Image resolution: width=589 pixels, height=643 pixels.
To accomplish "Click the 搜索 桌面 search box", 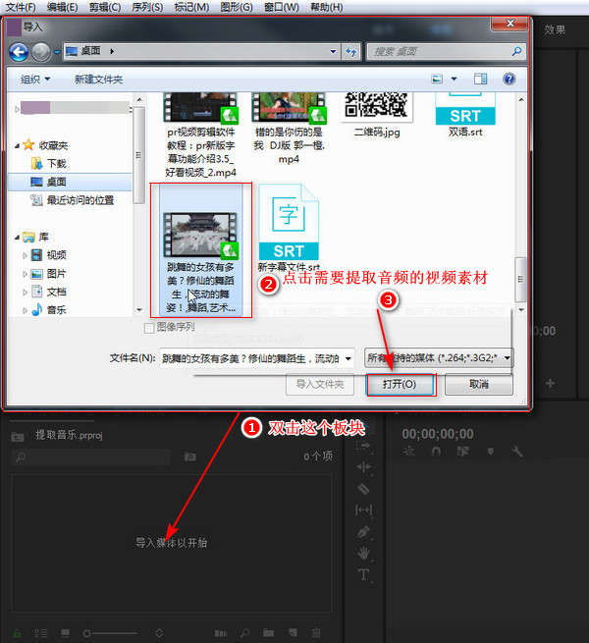I will pyautogui.click(x=446, y=52).
